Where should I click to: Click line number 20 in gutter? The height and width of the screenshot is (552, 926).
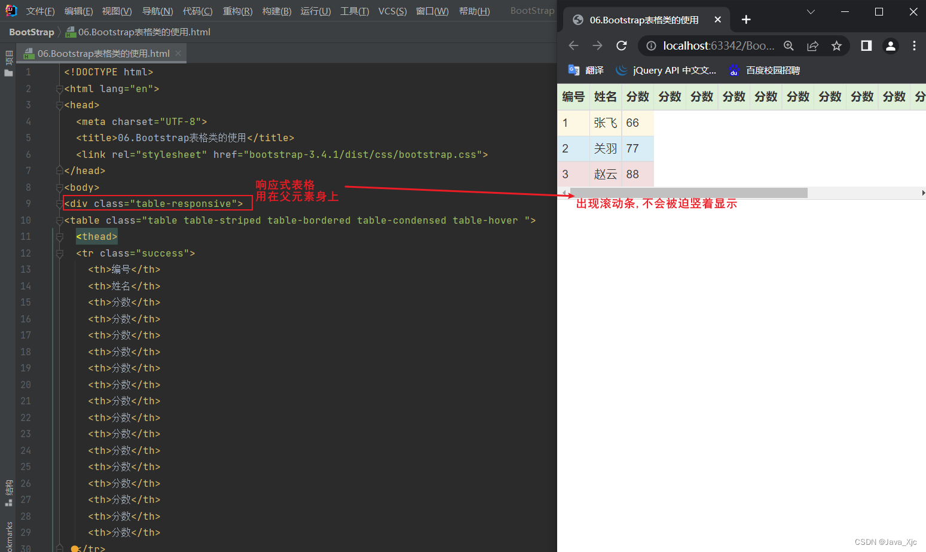pos(26,385)
